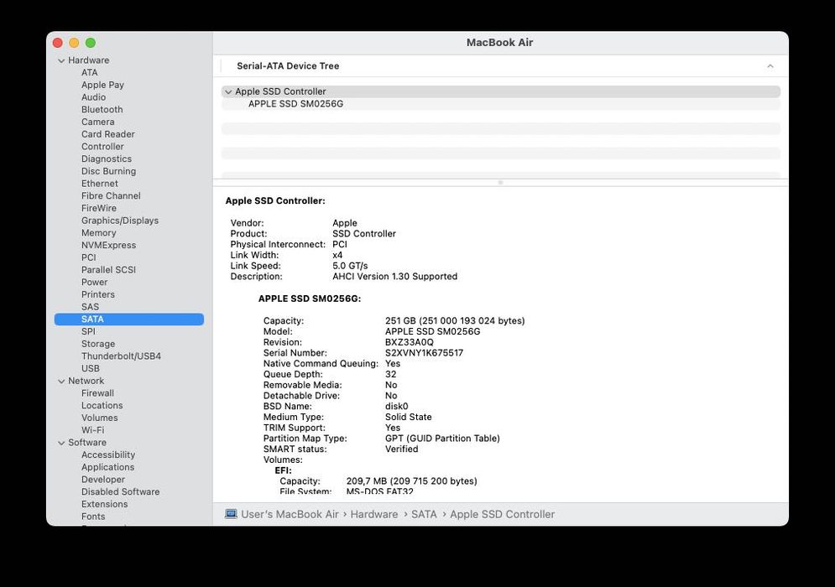Viewport: 835px width, 587px height.
Task: Open Graphics/Displays information
Action: click(x=120, y=221)
